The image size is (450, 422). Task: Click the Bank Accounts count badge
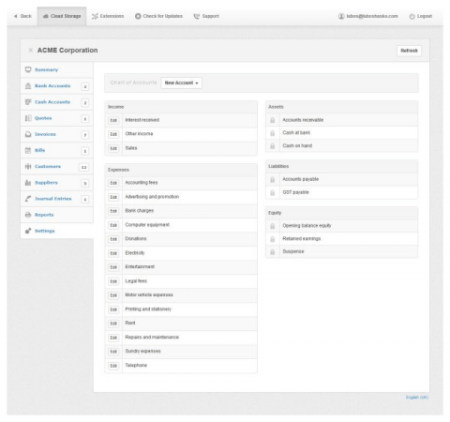pos(85,86)
